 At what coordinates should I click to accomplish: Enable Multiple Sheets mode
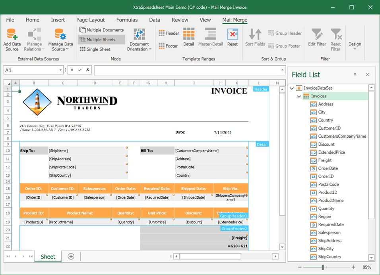[x=101, y=39]
